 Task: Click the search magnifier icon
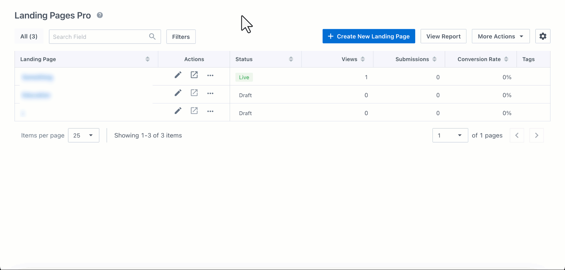(x=152, y=36)
